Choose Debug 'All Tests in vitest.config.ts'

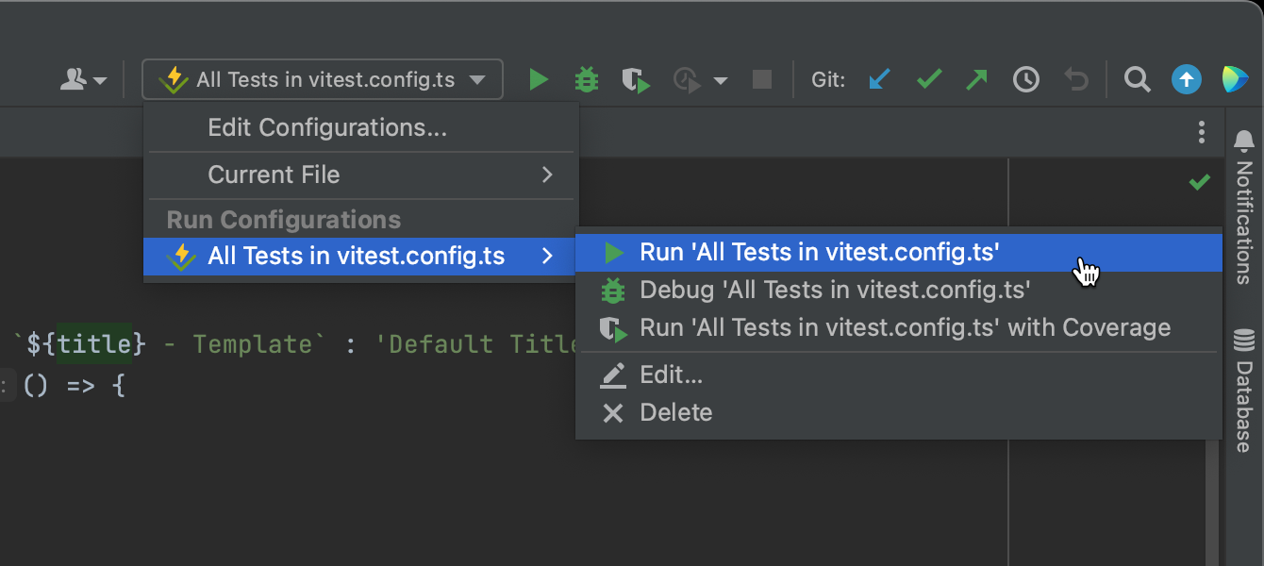tap(835, 290)
